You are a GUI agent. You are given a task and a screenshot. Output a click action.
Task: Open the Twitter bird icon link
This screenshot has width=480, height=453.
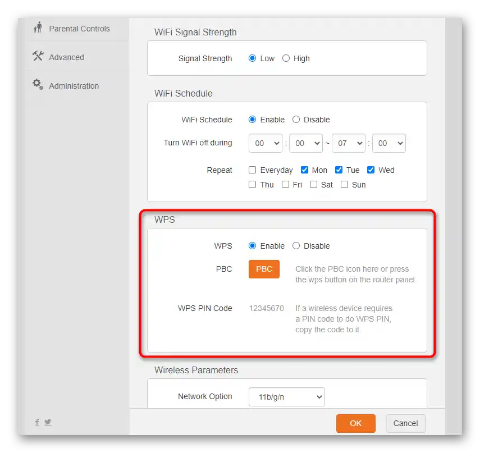[x=48, y=422]
